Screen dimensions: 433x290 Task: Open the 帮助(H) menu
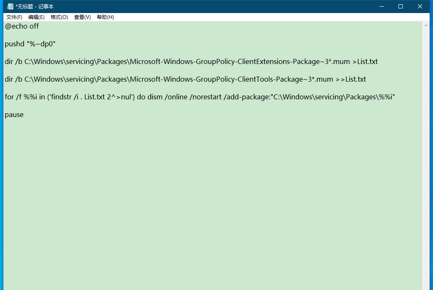click(105, 17)
